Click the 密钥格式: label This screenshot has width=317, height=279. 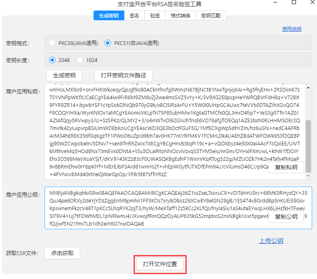18,43
